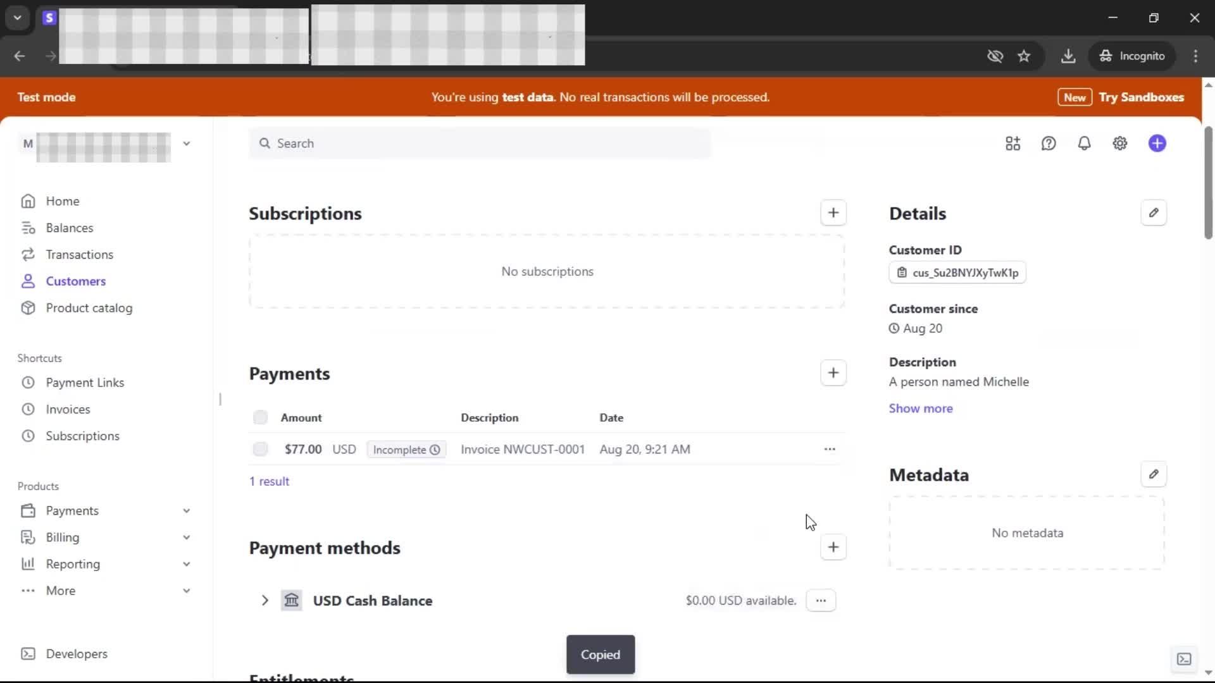Click the Details edit pencil icon
The height and width of the screenshot is (683, 1215).
[x=1153, y=213]
